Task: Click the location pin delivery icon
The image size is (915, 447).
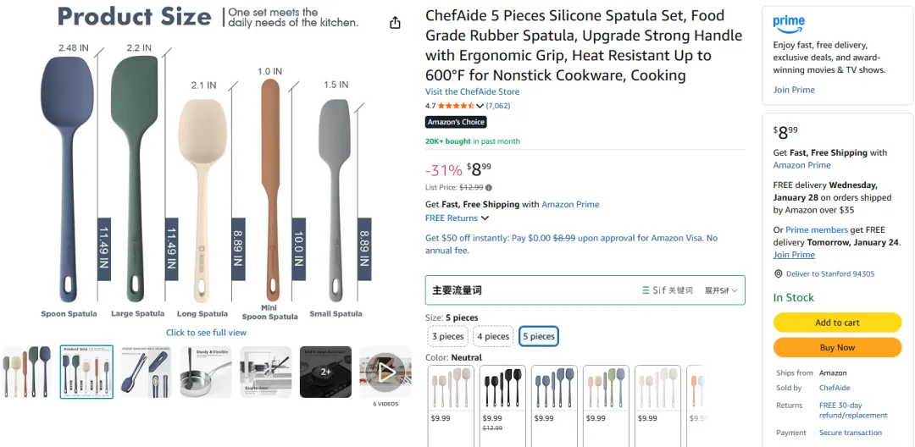Action: click(x=779, y=274)
